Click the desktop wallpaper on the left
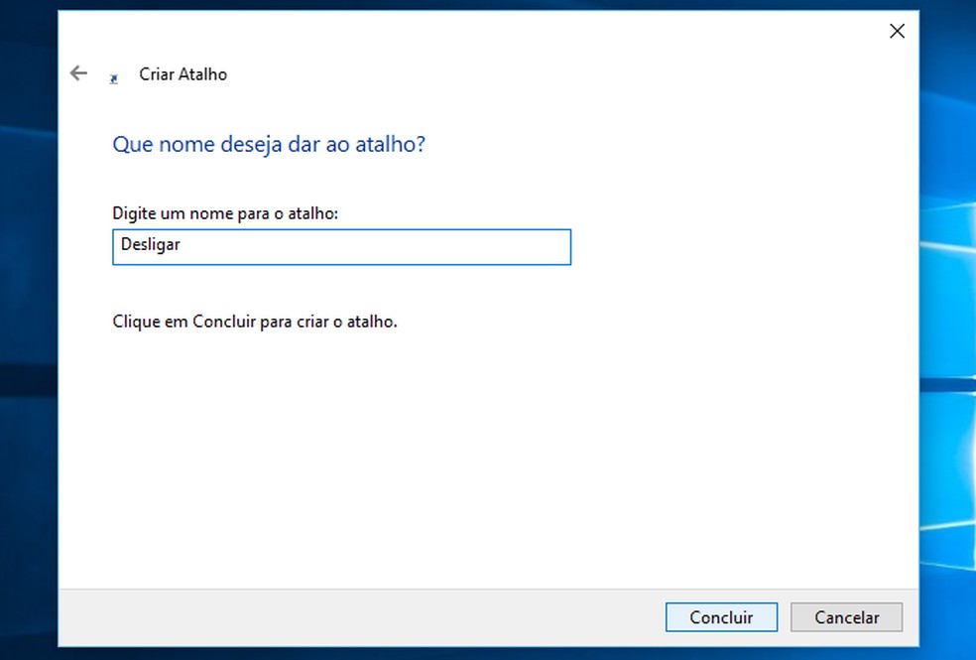Viewport: 976px width, 660px height. pyautogui.click(x=28, y=328)
